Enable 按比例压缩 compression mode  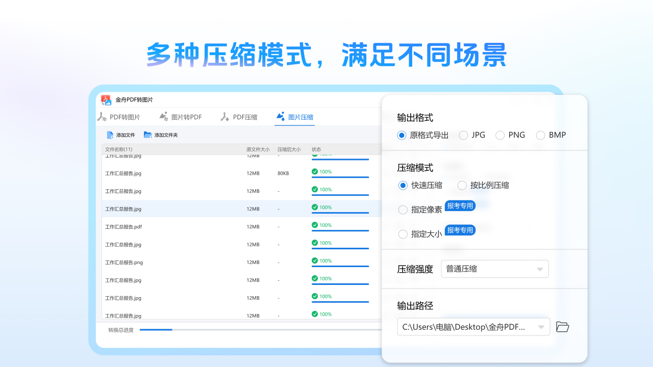(462, 185)
